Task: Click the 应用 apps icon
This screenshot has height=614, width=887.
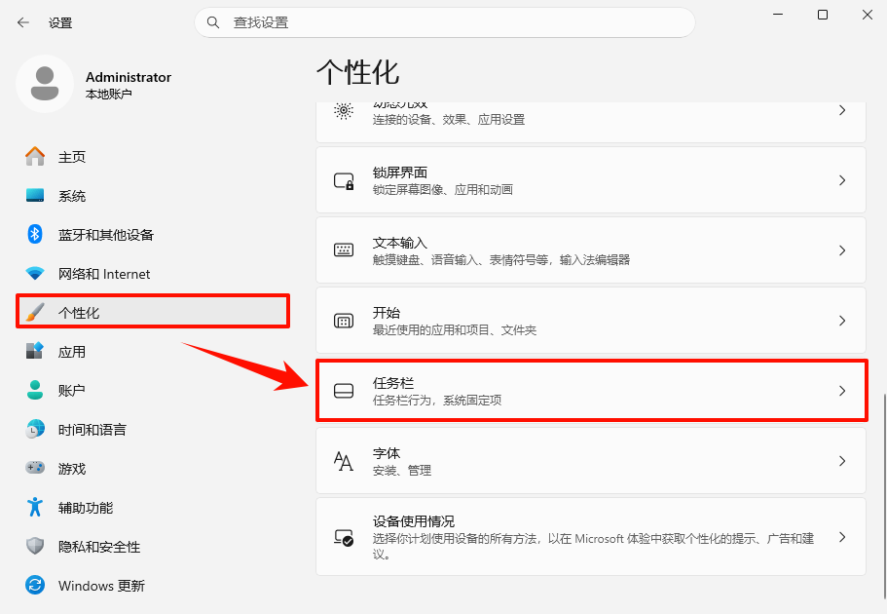Action: pos(35,351)
